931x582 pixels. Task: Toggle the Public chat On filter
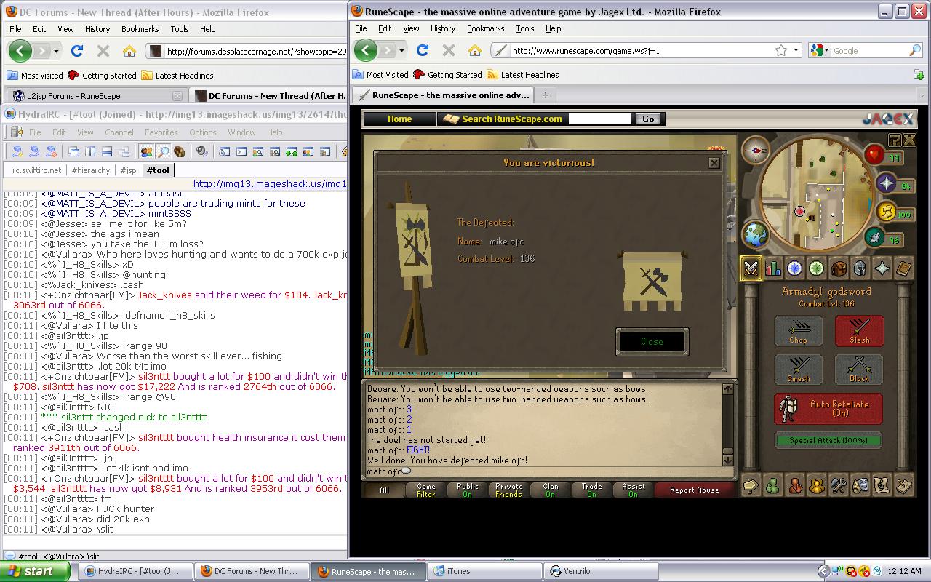[467, 490]
